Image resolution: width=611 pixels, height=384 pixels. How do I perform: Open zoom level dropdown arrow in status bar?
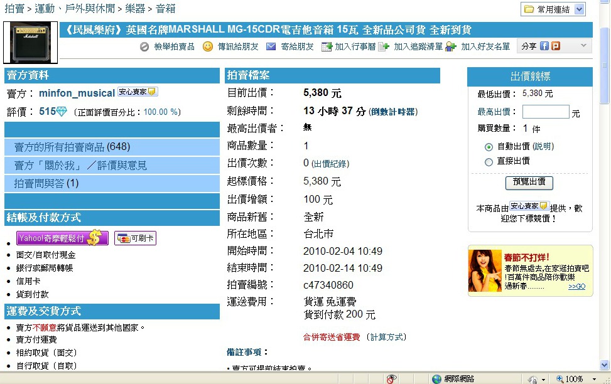coord(594,379)
